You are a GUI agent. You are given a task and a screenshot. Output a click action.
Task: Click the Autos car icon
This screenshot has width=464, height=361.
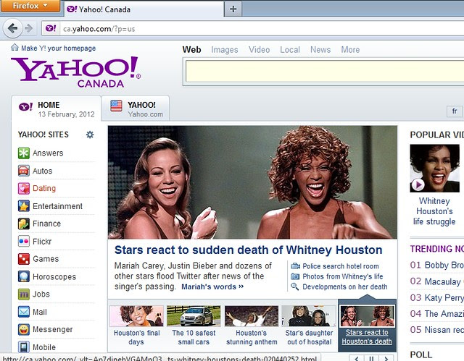pyautogui.click(x=24, y=171)
